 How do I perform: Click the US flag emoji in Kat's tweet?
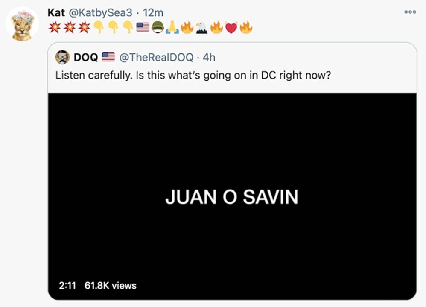click(143, 28)
